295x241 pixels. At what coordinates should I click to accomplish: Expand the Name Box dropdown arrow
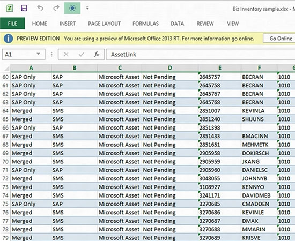coord(39,54)
